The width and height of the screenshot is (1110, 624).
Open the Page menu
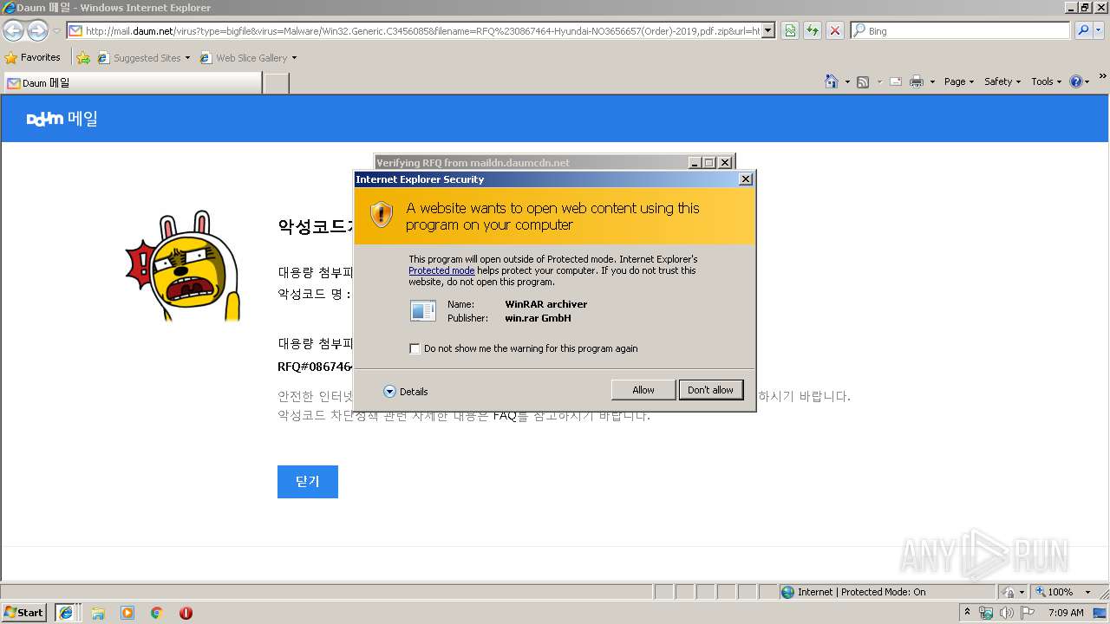(958, 81)
